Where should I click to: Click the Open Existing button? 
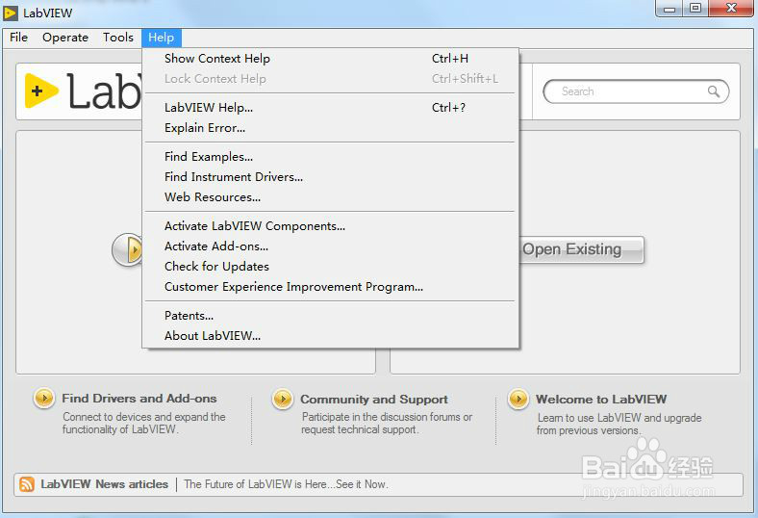click(582, 249)
